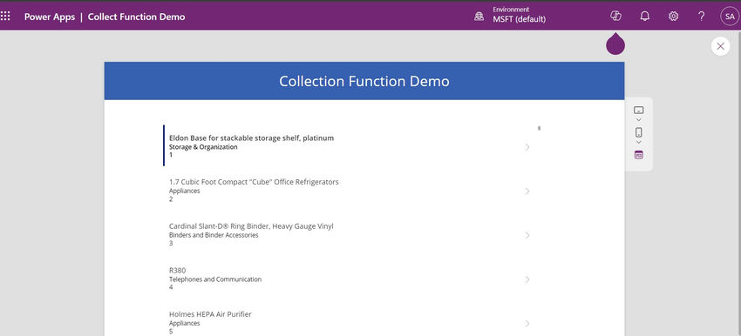The height and width of the screenshot is (336, 741).
Task: Open the Copilot icon in header
Action: tap(615, 16)
